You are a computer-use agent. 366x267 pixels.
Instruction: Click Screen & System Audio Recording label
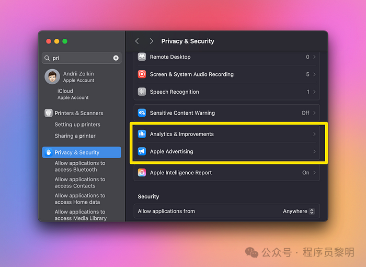coord(192,74)
